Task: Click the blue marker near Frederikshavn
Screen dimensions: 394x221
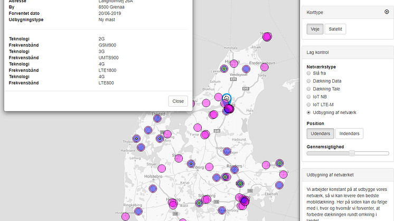Action: [x=246, y=69]
